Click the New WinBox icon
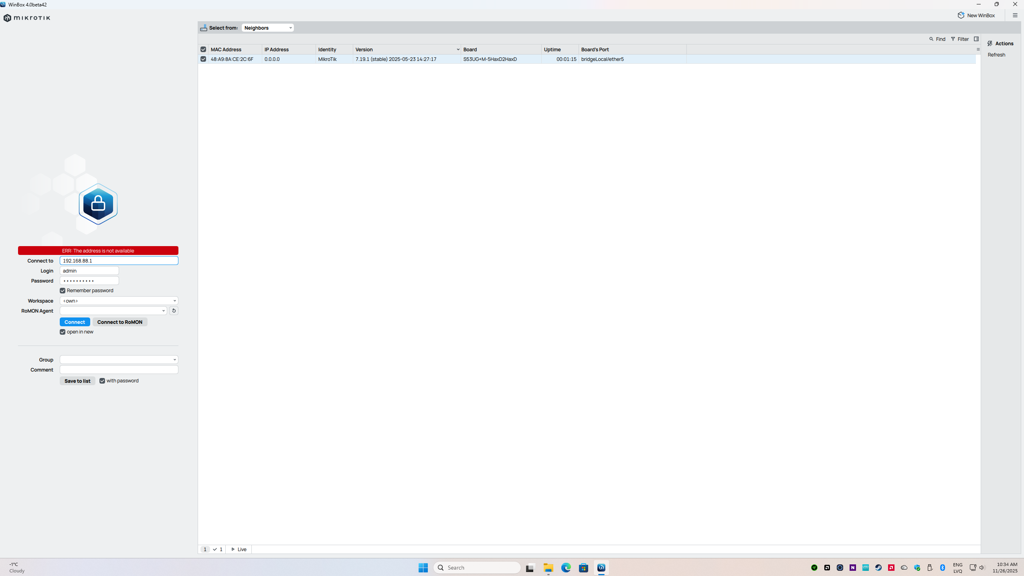The image size is (1024, 576). point(961,15)
